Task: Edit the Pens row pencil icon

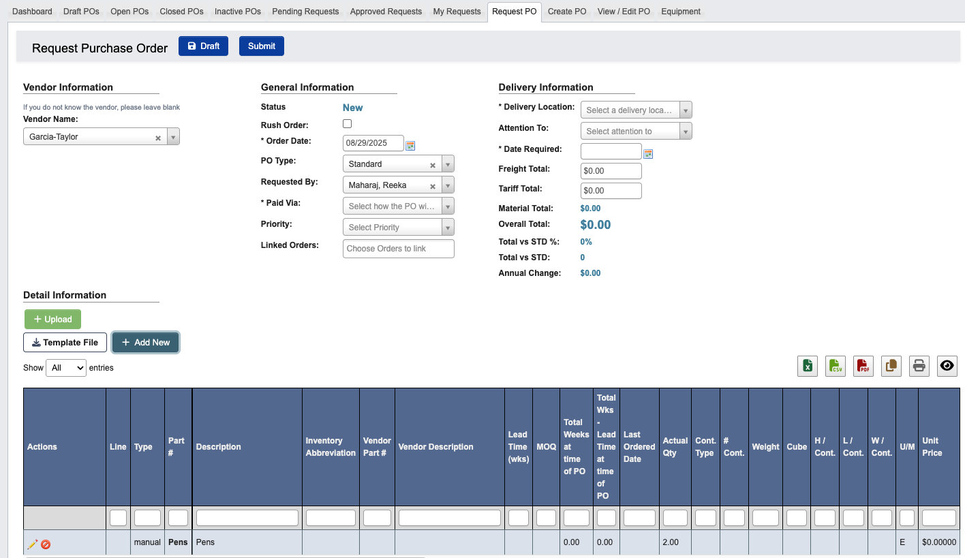Action: [x=32, y=544]
